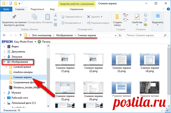This screenshot has width=171, height=113.
Task: Click the Удалить button
Action: [x=94, y=17]
